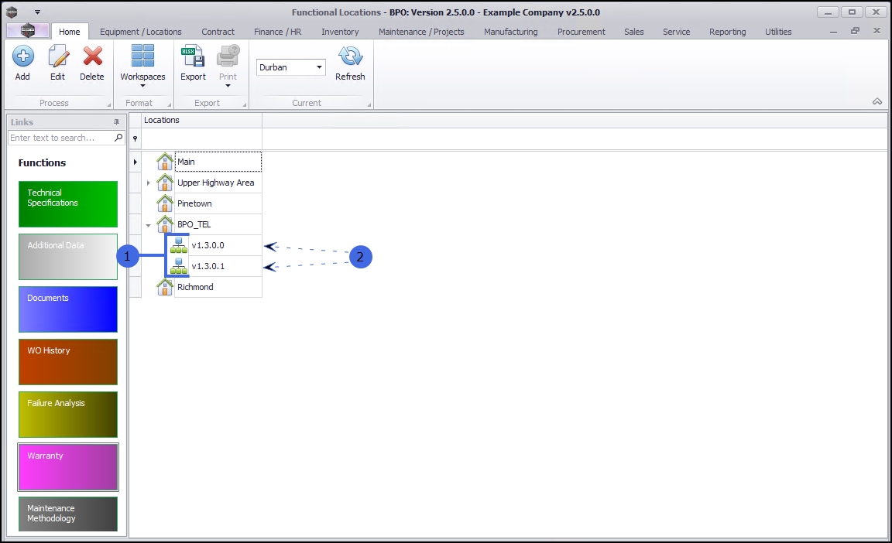
Task: Export the list to XLSX
Action: click(193, 63)
